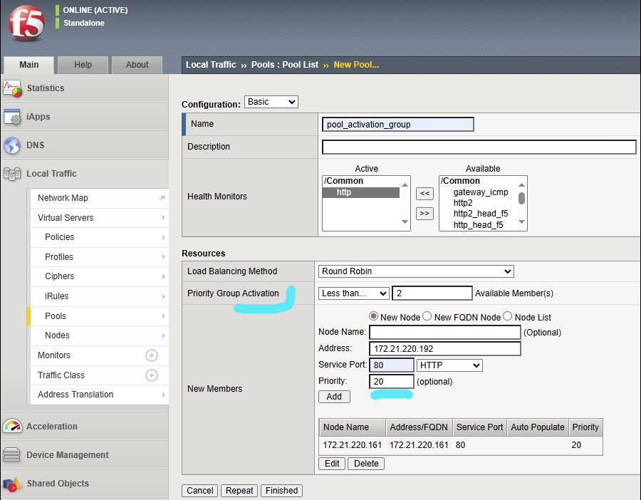The width and height of the screenshot is (641, 500).
Task: Click the plus icon next to Monitors
Action: [151, 355]
